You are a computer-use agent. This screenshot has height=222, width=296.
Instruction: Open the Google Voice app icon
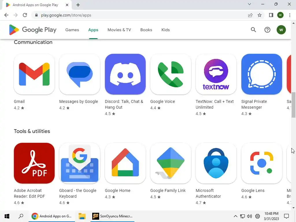(171, 74)
